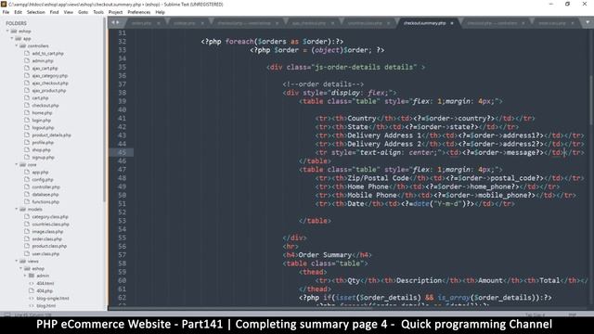
Task: Open 404.html in sidebar
Action: 45,283
